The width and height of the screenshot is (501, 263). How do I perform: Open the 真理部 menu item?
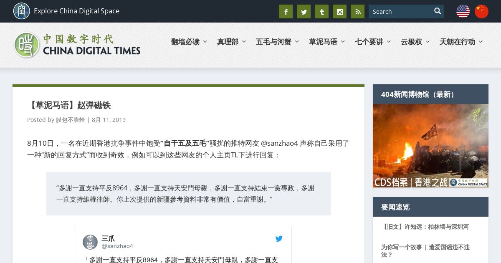(228, 42)
